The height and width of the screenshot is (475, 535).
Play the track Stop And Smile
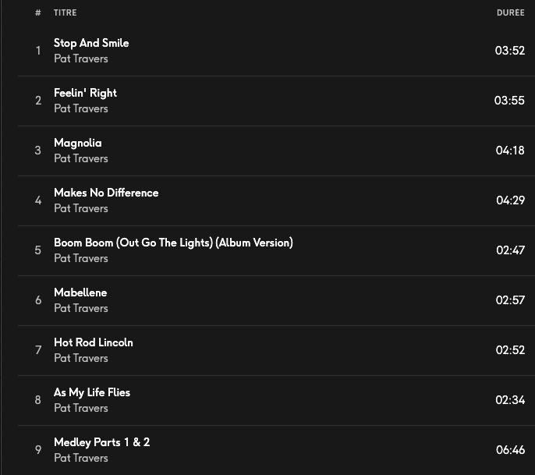tap(91, 43)
